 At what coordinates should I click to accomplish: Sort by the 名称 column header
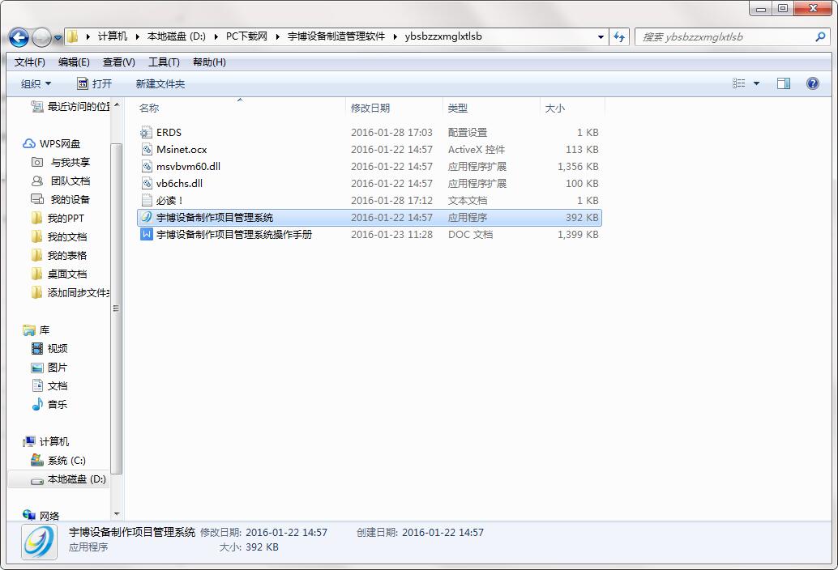[x=148, y=108]
